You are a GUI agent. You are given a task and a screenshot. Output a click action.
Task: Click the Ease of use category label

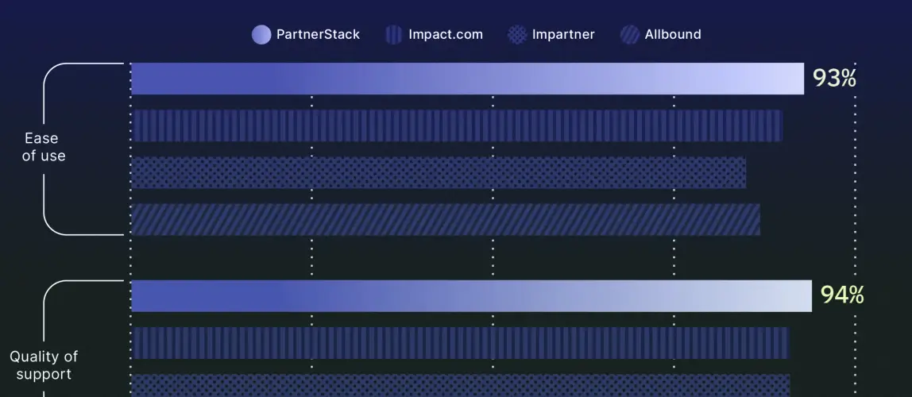[x=43, y=147]
